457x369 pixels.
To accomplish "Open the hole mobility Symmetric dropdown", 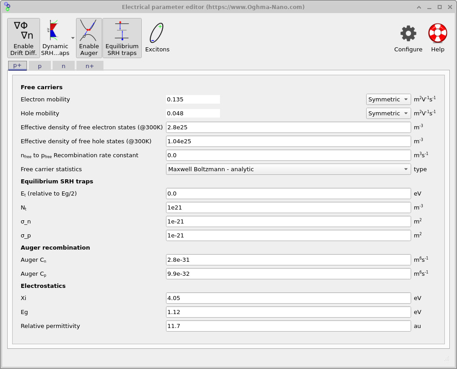I will tap(388, 113).
